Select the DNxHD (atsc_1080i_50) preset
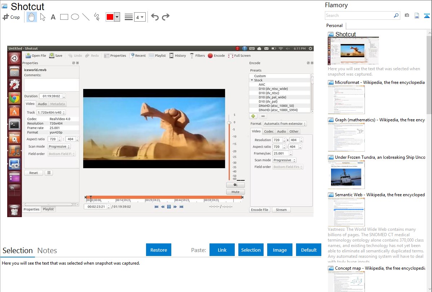The width and height of the screenshot is (432, 292). point(276,106)
